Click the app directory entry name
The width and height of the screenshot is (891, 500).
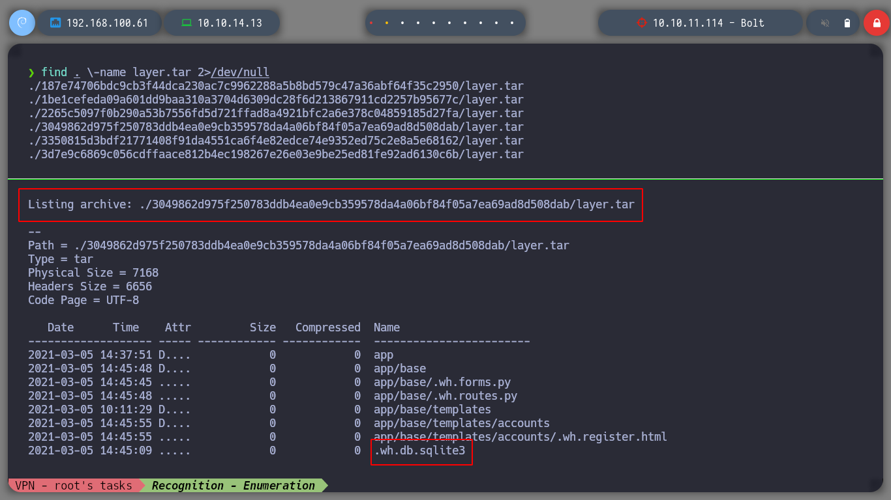(384, 355)
